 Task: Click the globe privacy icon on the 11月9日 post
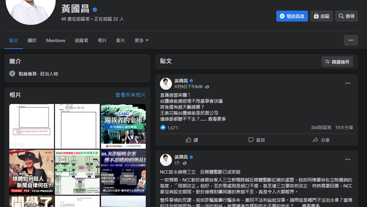click(x=207, y=87)
